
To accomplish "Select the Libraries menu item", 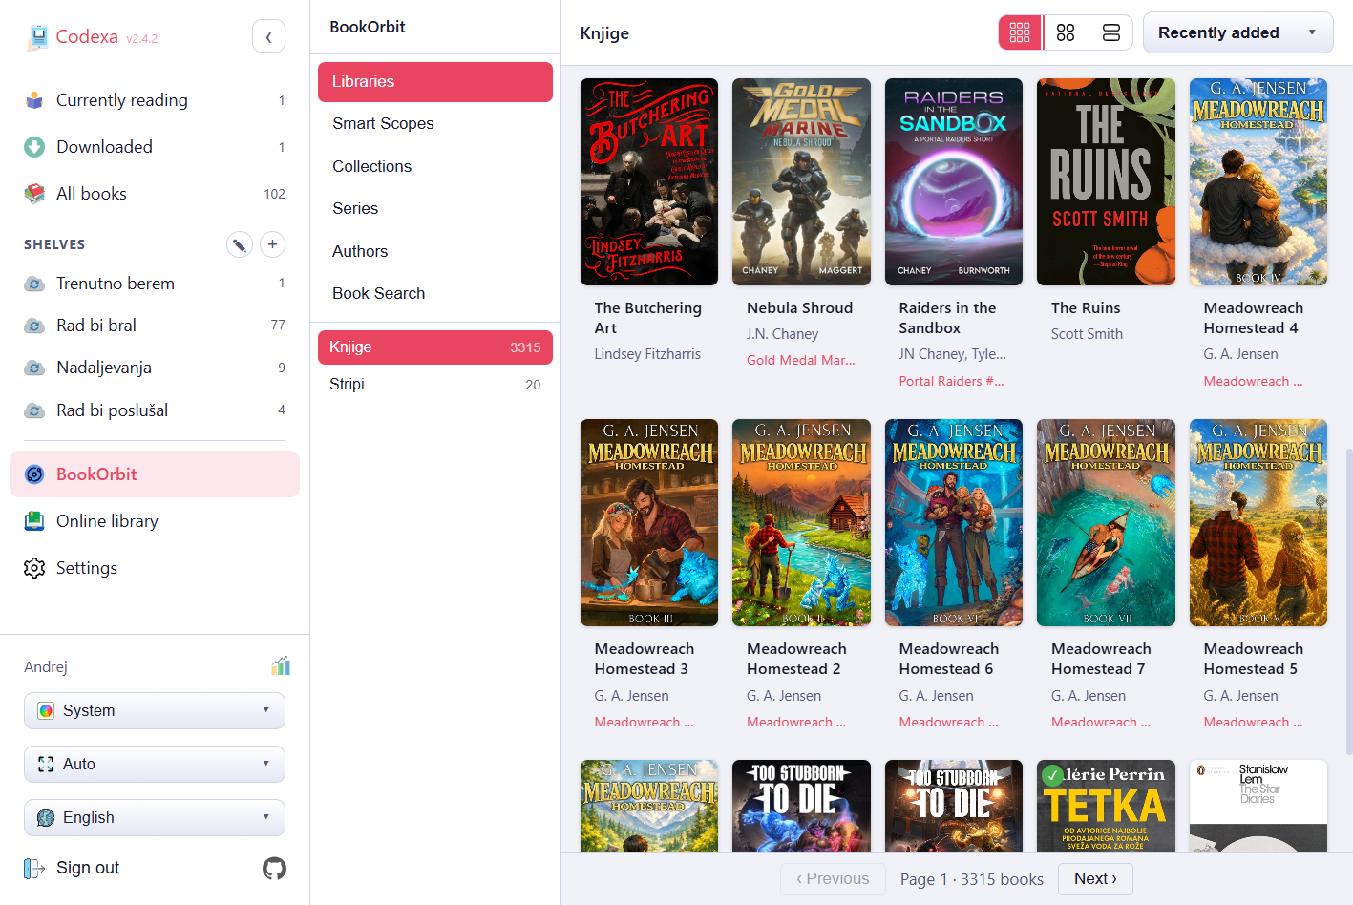I will (x=435, y=82).
